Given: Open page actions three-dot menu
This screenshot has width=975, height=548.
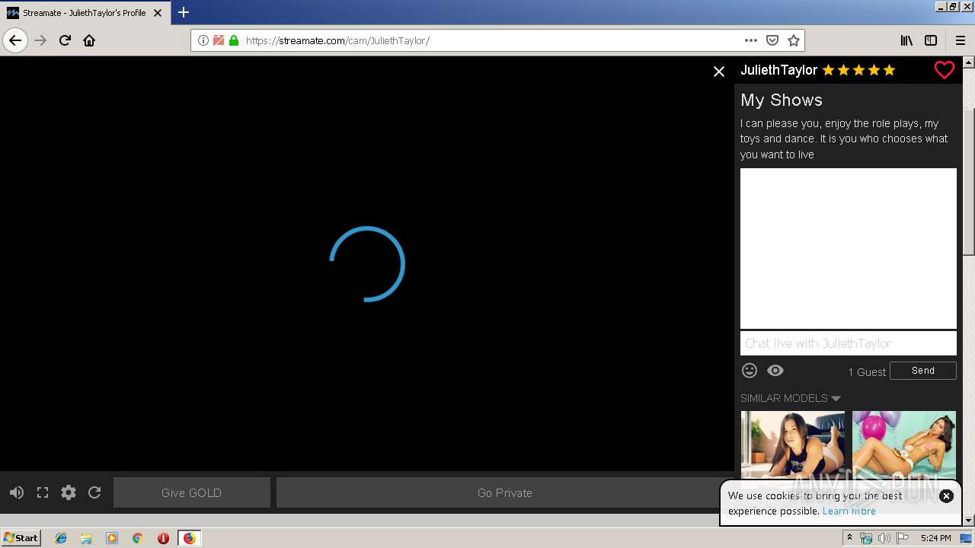Looking at the screenshot, I should [x=751, y=40].
